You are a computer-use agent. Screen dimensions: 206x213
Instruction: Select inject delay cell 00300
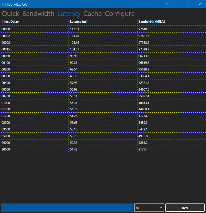tap(6, 76)
